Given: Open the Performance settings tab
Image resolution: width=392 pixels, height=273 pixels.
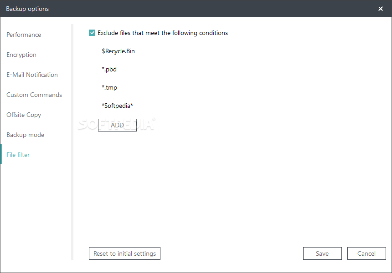Looking at the screenshot, I should click(x=24, y=35).
